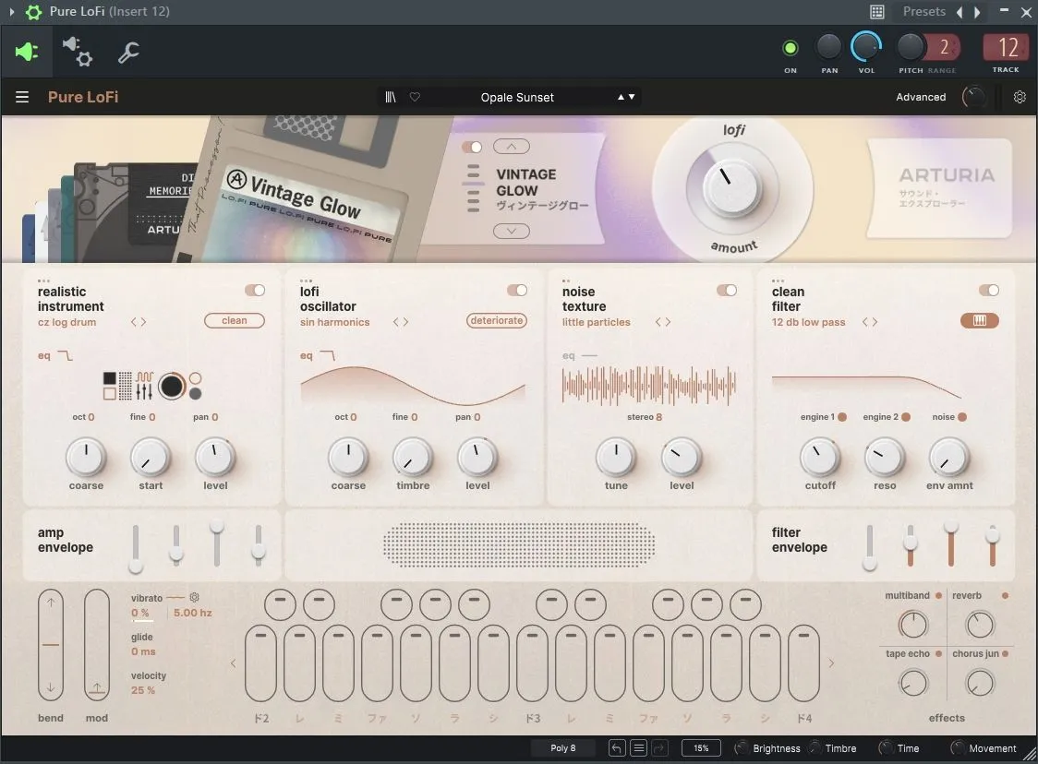The width and height of the screenshot is (1038, 764).
Task: Expand next lofi type with down chevron
Action: (x=512, y=231)
